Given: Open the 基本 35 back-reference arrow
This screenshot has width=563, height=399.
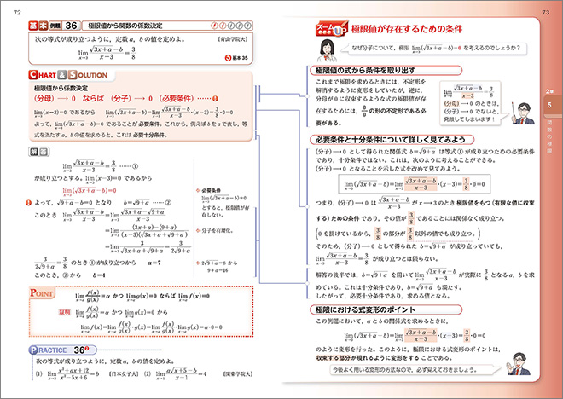Looking at the screenshot, I should [x=235, y=59].
